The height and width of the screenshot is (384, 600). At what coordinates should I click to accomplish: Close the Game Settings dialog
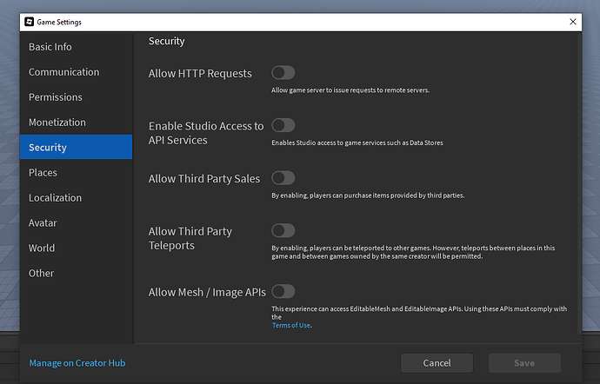point(572,21)
